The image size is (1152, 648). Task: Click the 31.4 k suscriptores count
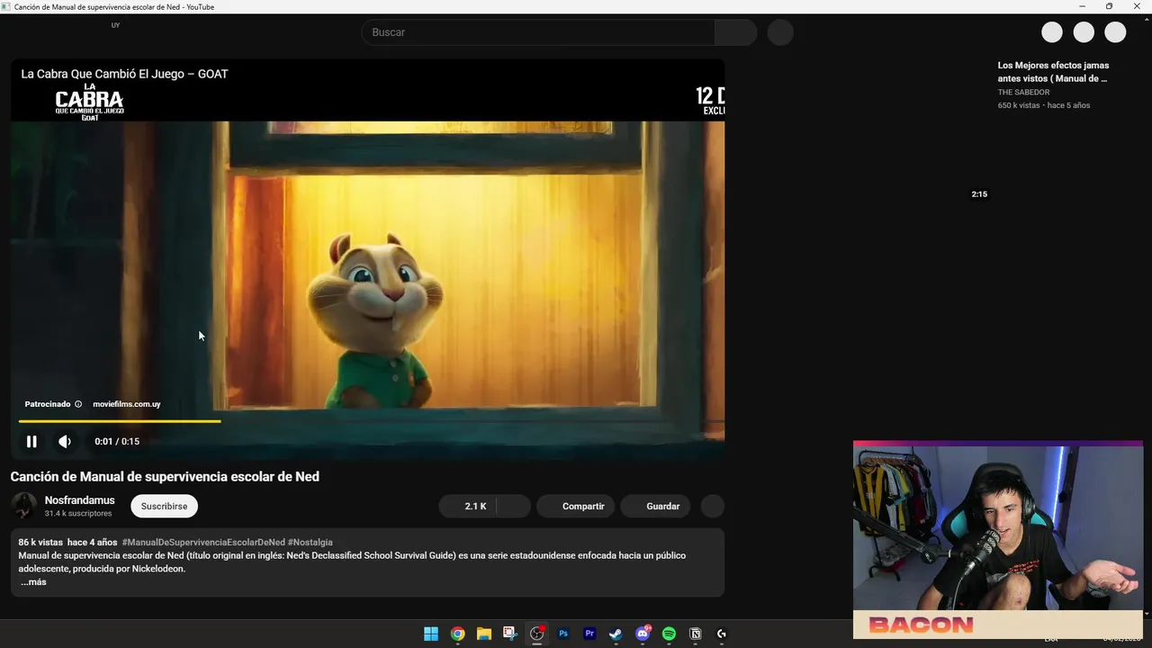click(x=78, y=513)
